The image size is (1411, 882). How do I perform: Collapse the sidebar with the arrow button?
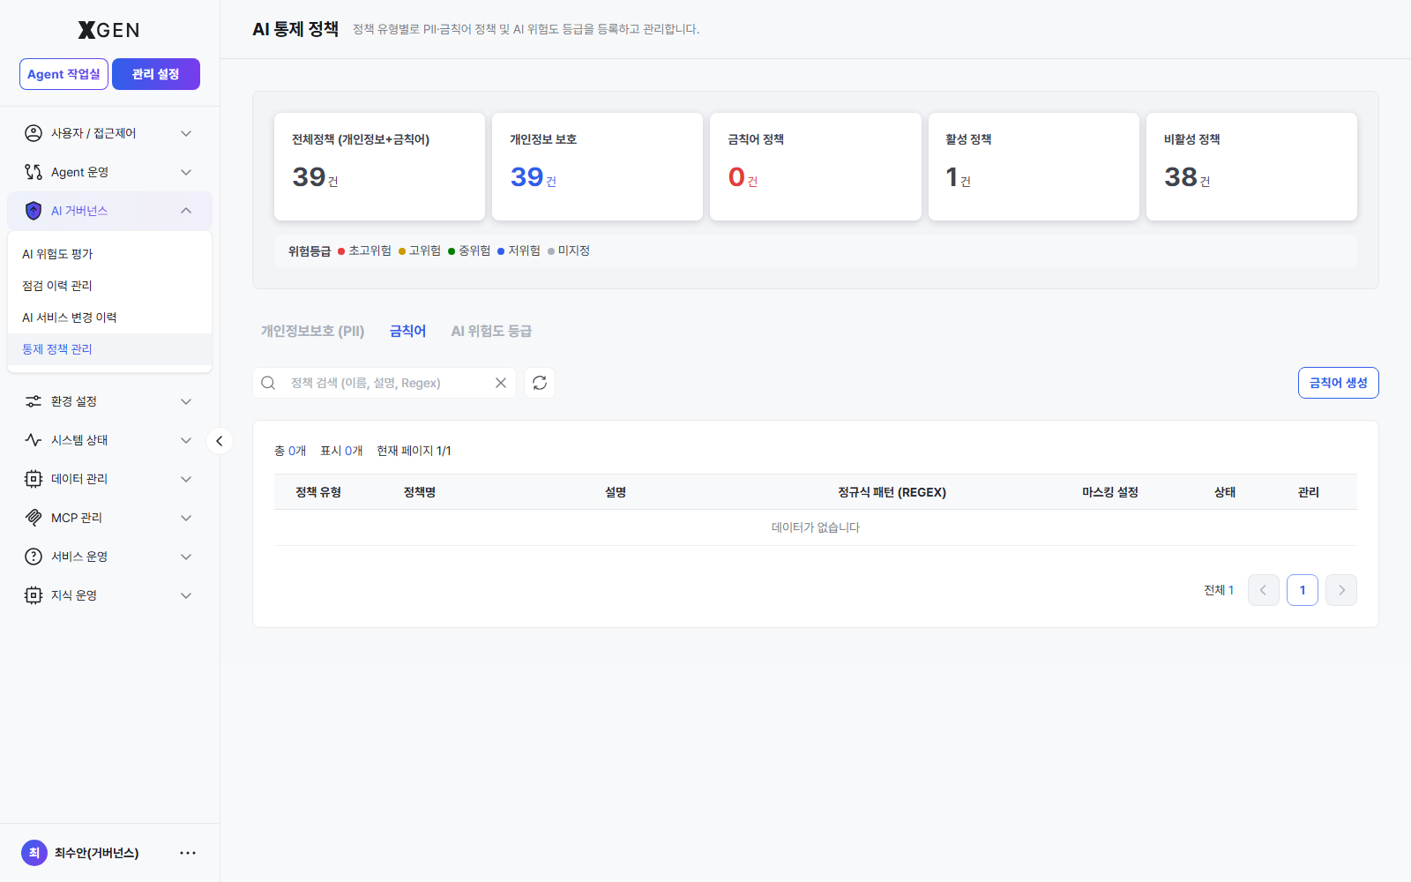220,441
